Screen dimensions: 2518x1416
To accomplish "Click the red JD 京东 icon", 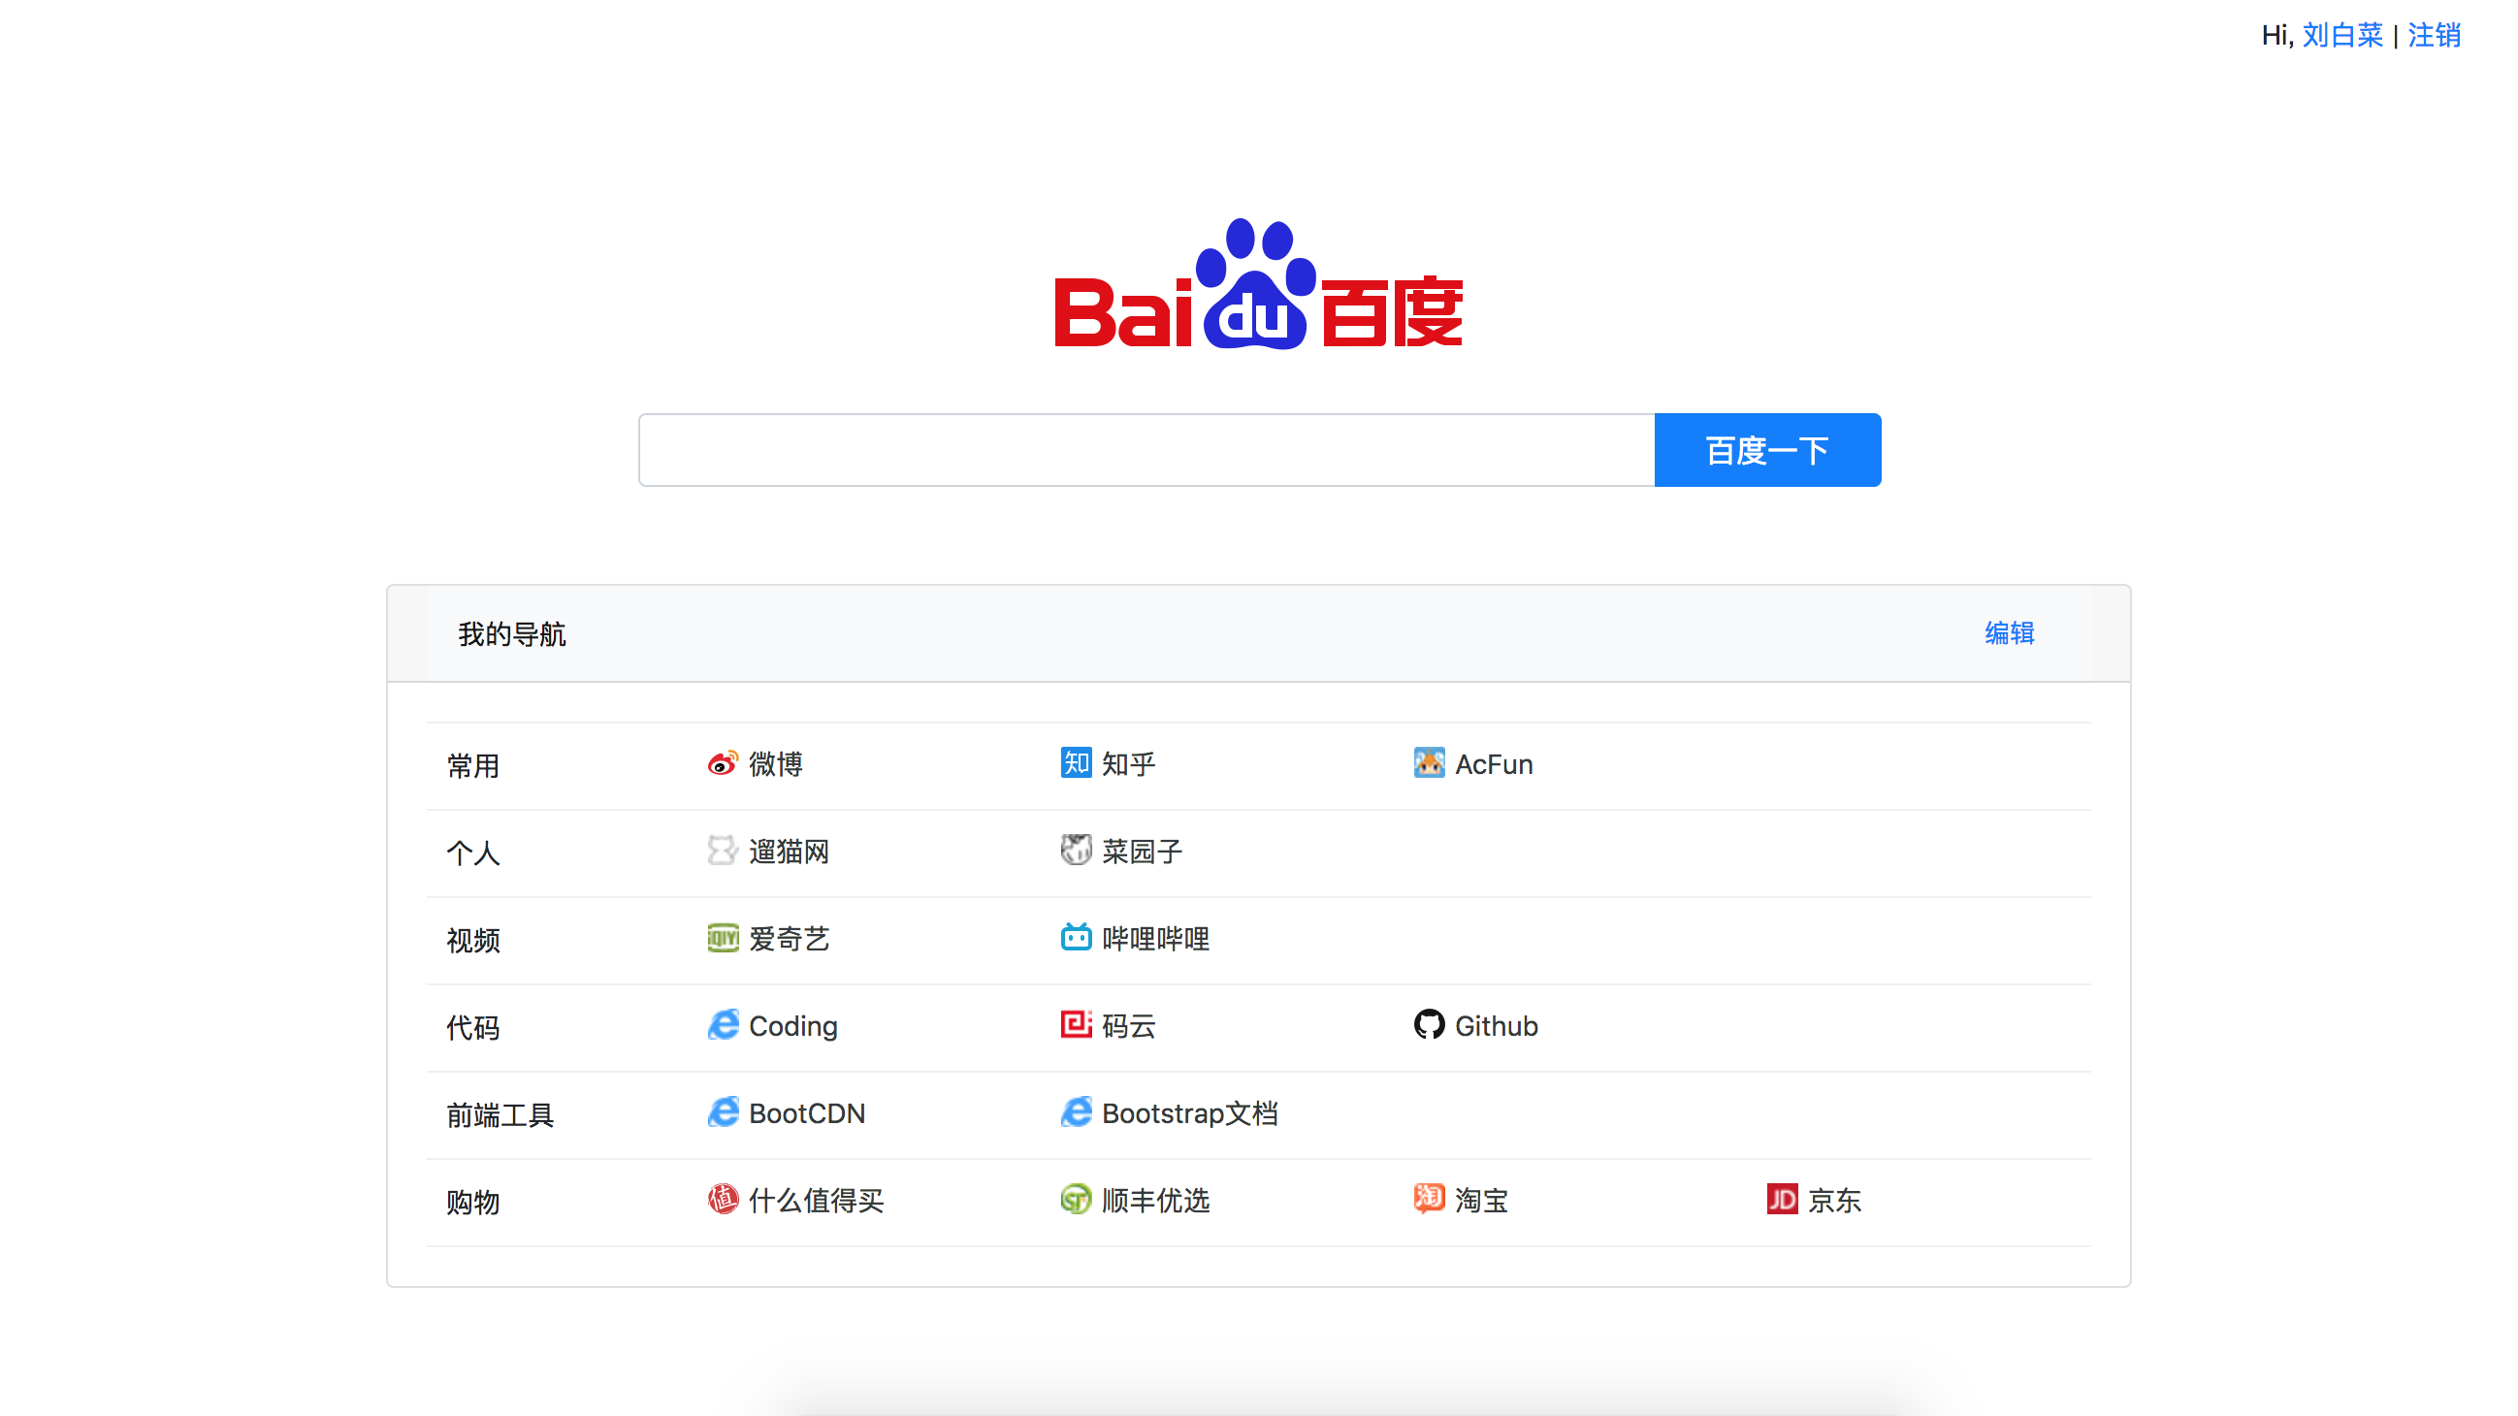I will tap(1781, 1199).
